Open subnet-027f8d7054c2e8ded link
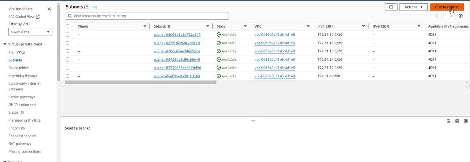 pyautogui.click(x=177, y=43)
